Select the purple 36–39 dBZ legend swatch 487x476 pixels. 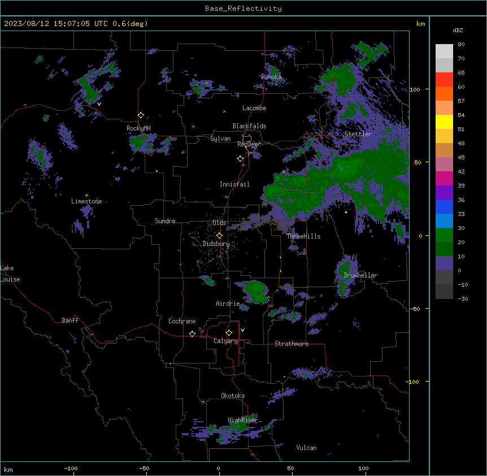coord(444,193)
